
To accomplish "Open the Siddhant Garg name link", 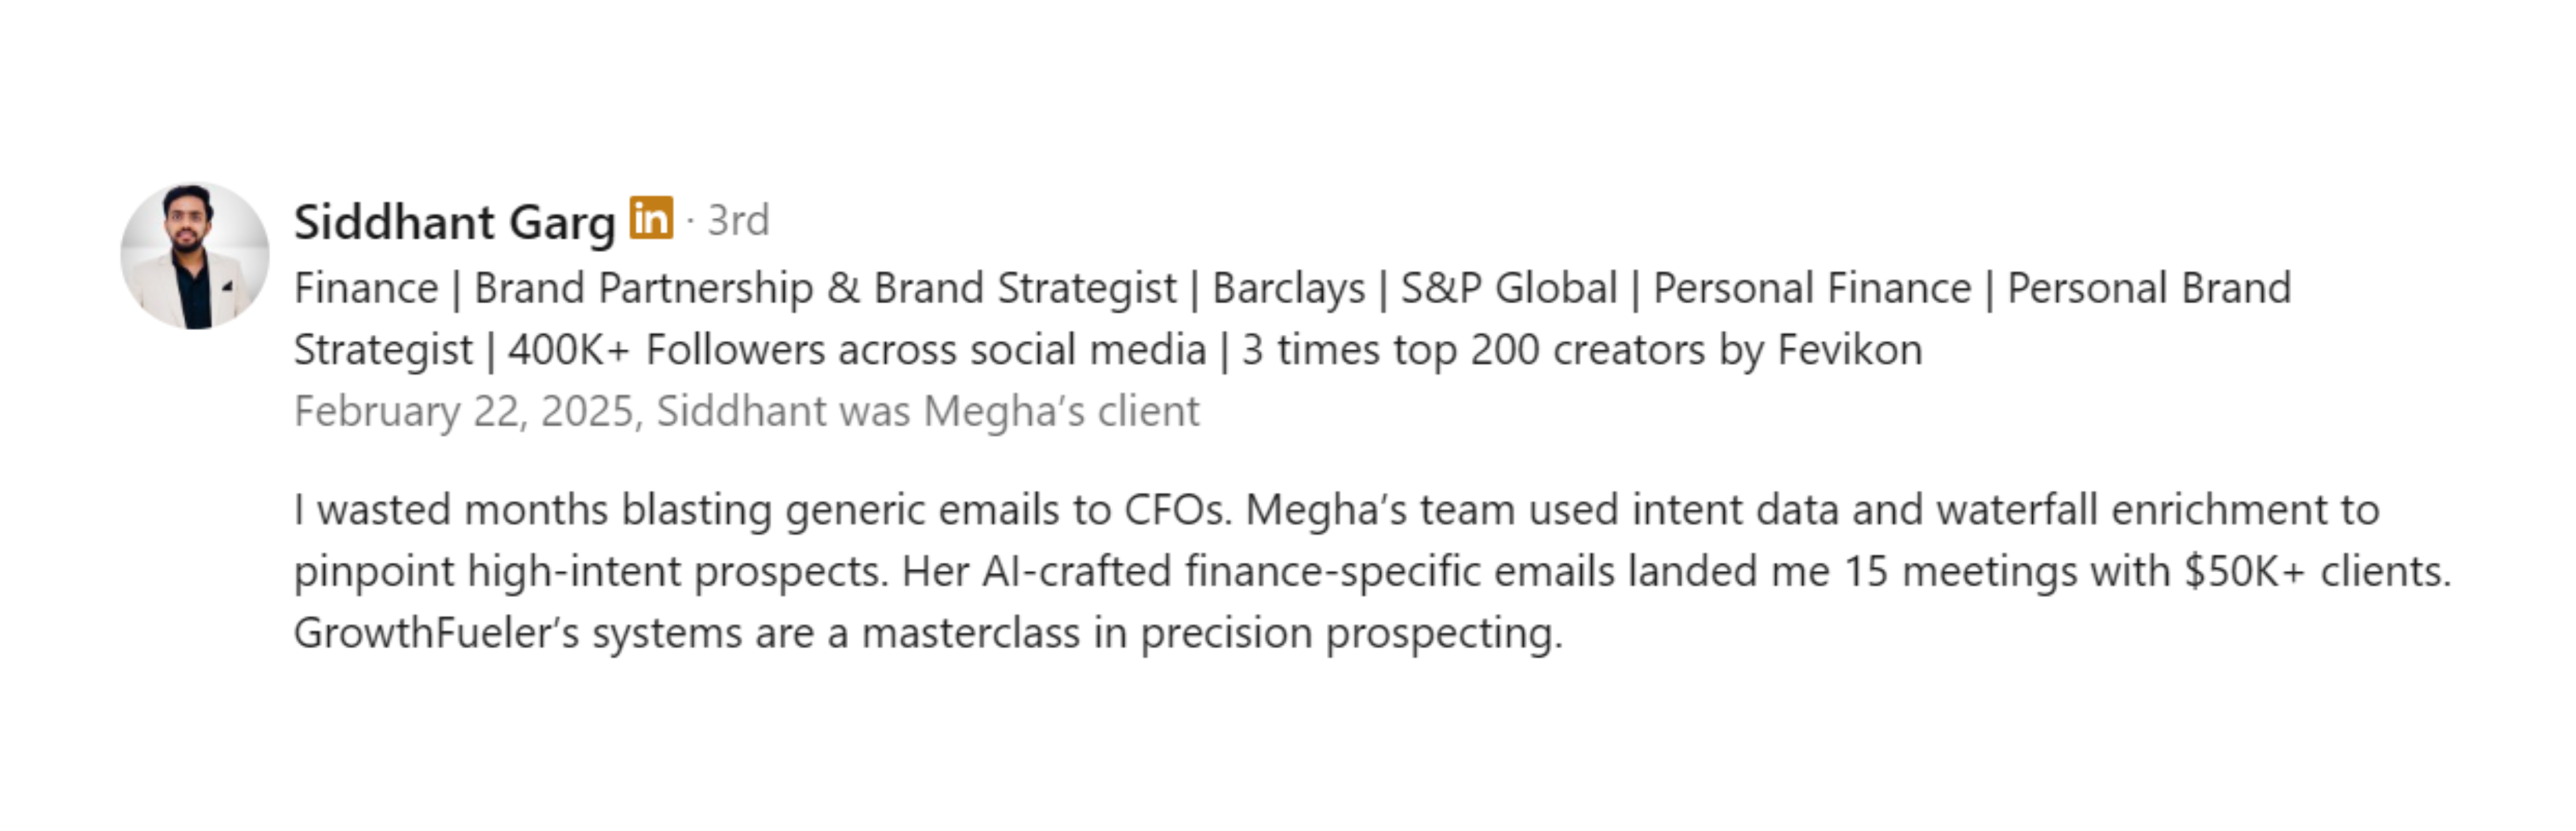I will (x=454, y=222).
